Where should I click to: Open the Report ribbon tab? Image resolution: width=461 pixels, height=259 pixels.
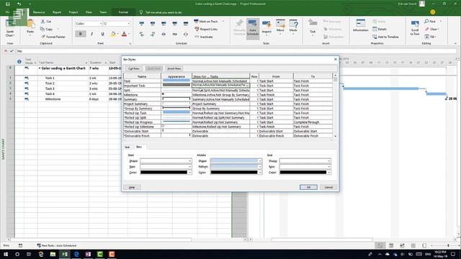tap(57, 12)
